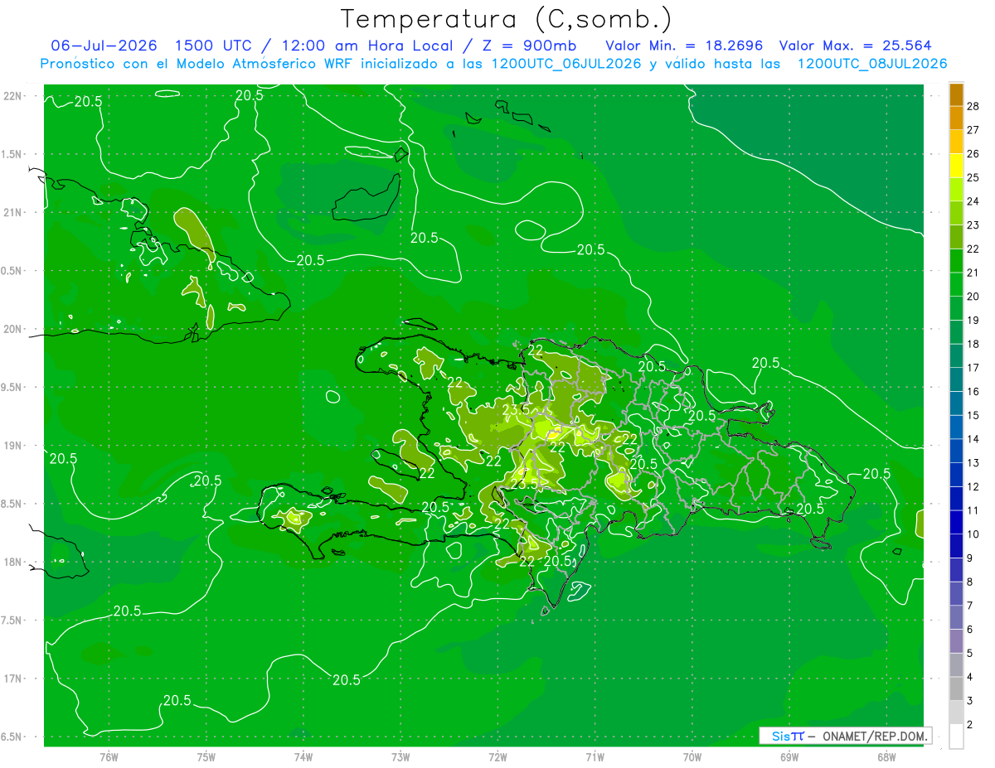This screenshot has width=995, height=768.
Task: Click the '73W' longitude axis label
Action: [x=400, y=756]
